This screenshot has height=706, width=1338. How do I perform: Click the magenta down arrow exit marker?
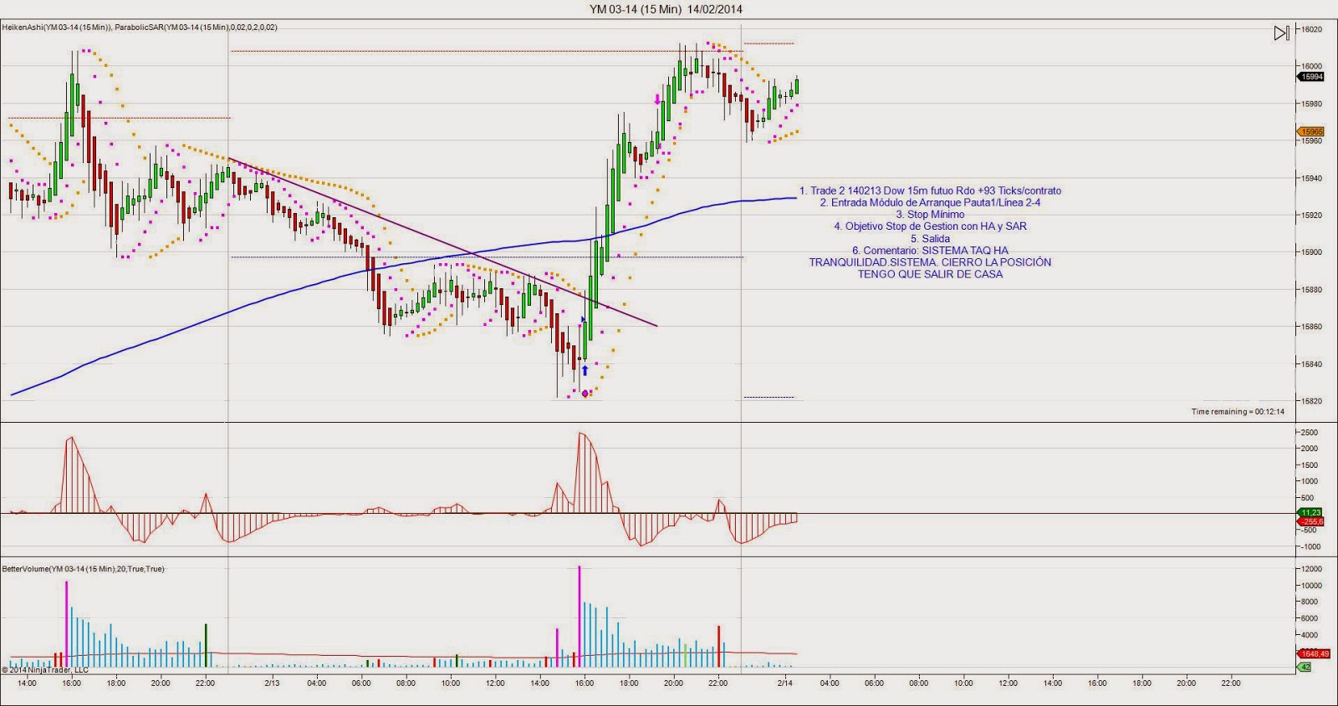pos(658,99)
